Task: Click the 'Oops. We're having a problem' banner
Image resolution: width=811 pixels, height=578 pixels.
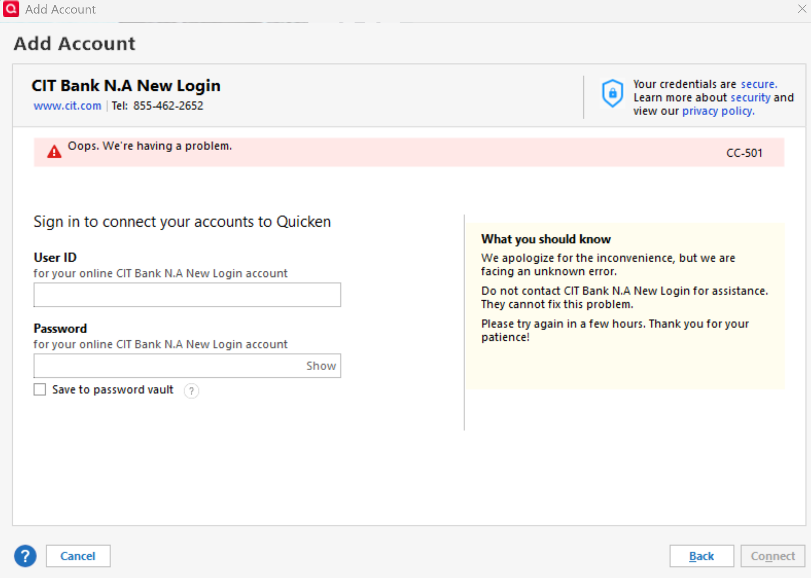Action: (x=150, y=146)
